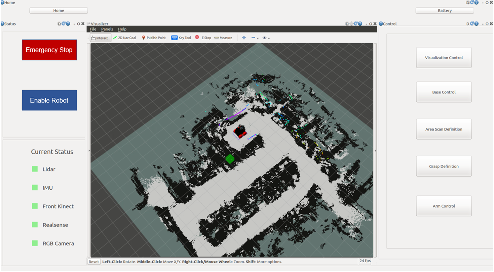Viewport: 494px width, 272px height.
Task: Expand the left side panel handle
Action: coord(89,151)
